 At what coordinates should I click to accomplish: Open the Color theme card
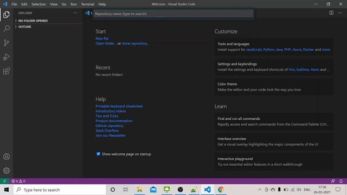[274, 87]
